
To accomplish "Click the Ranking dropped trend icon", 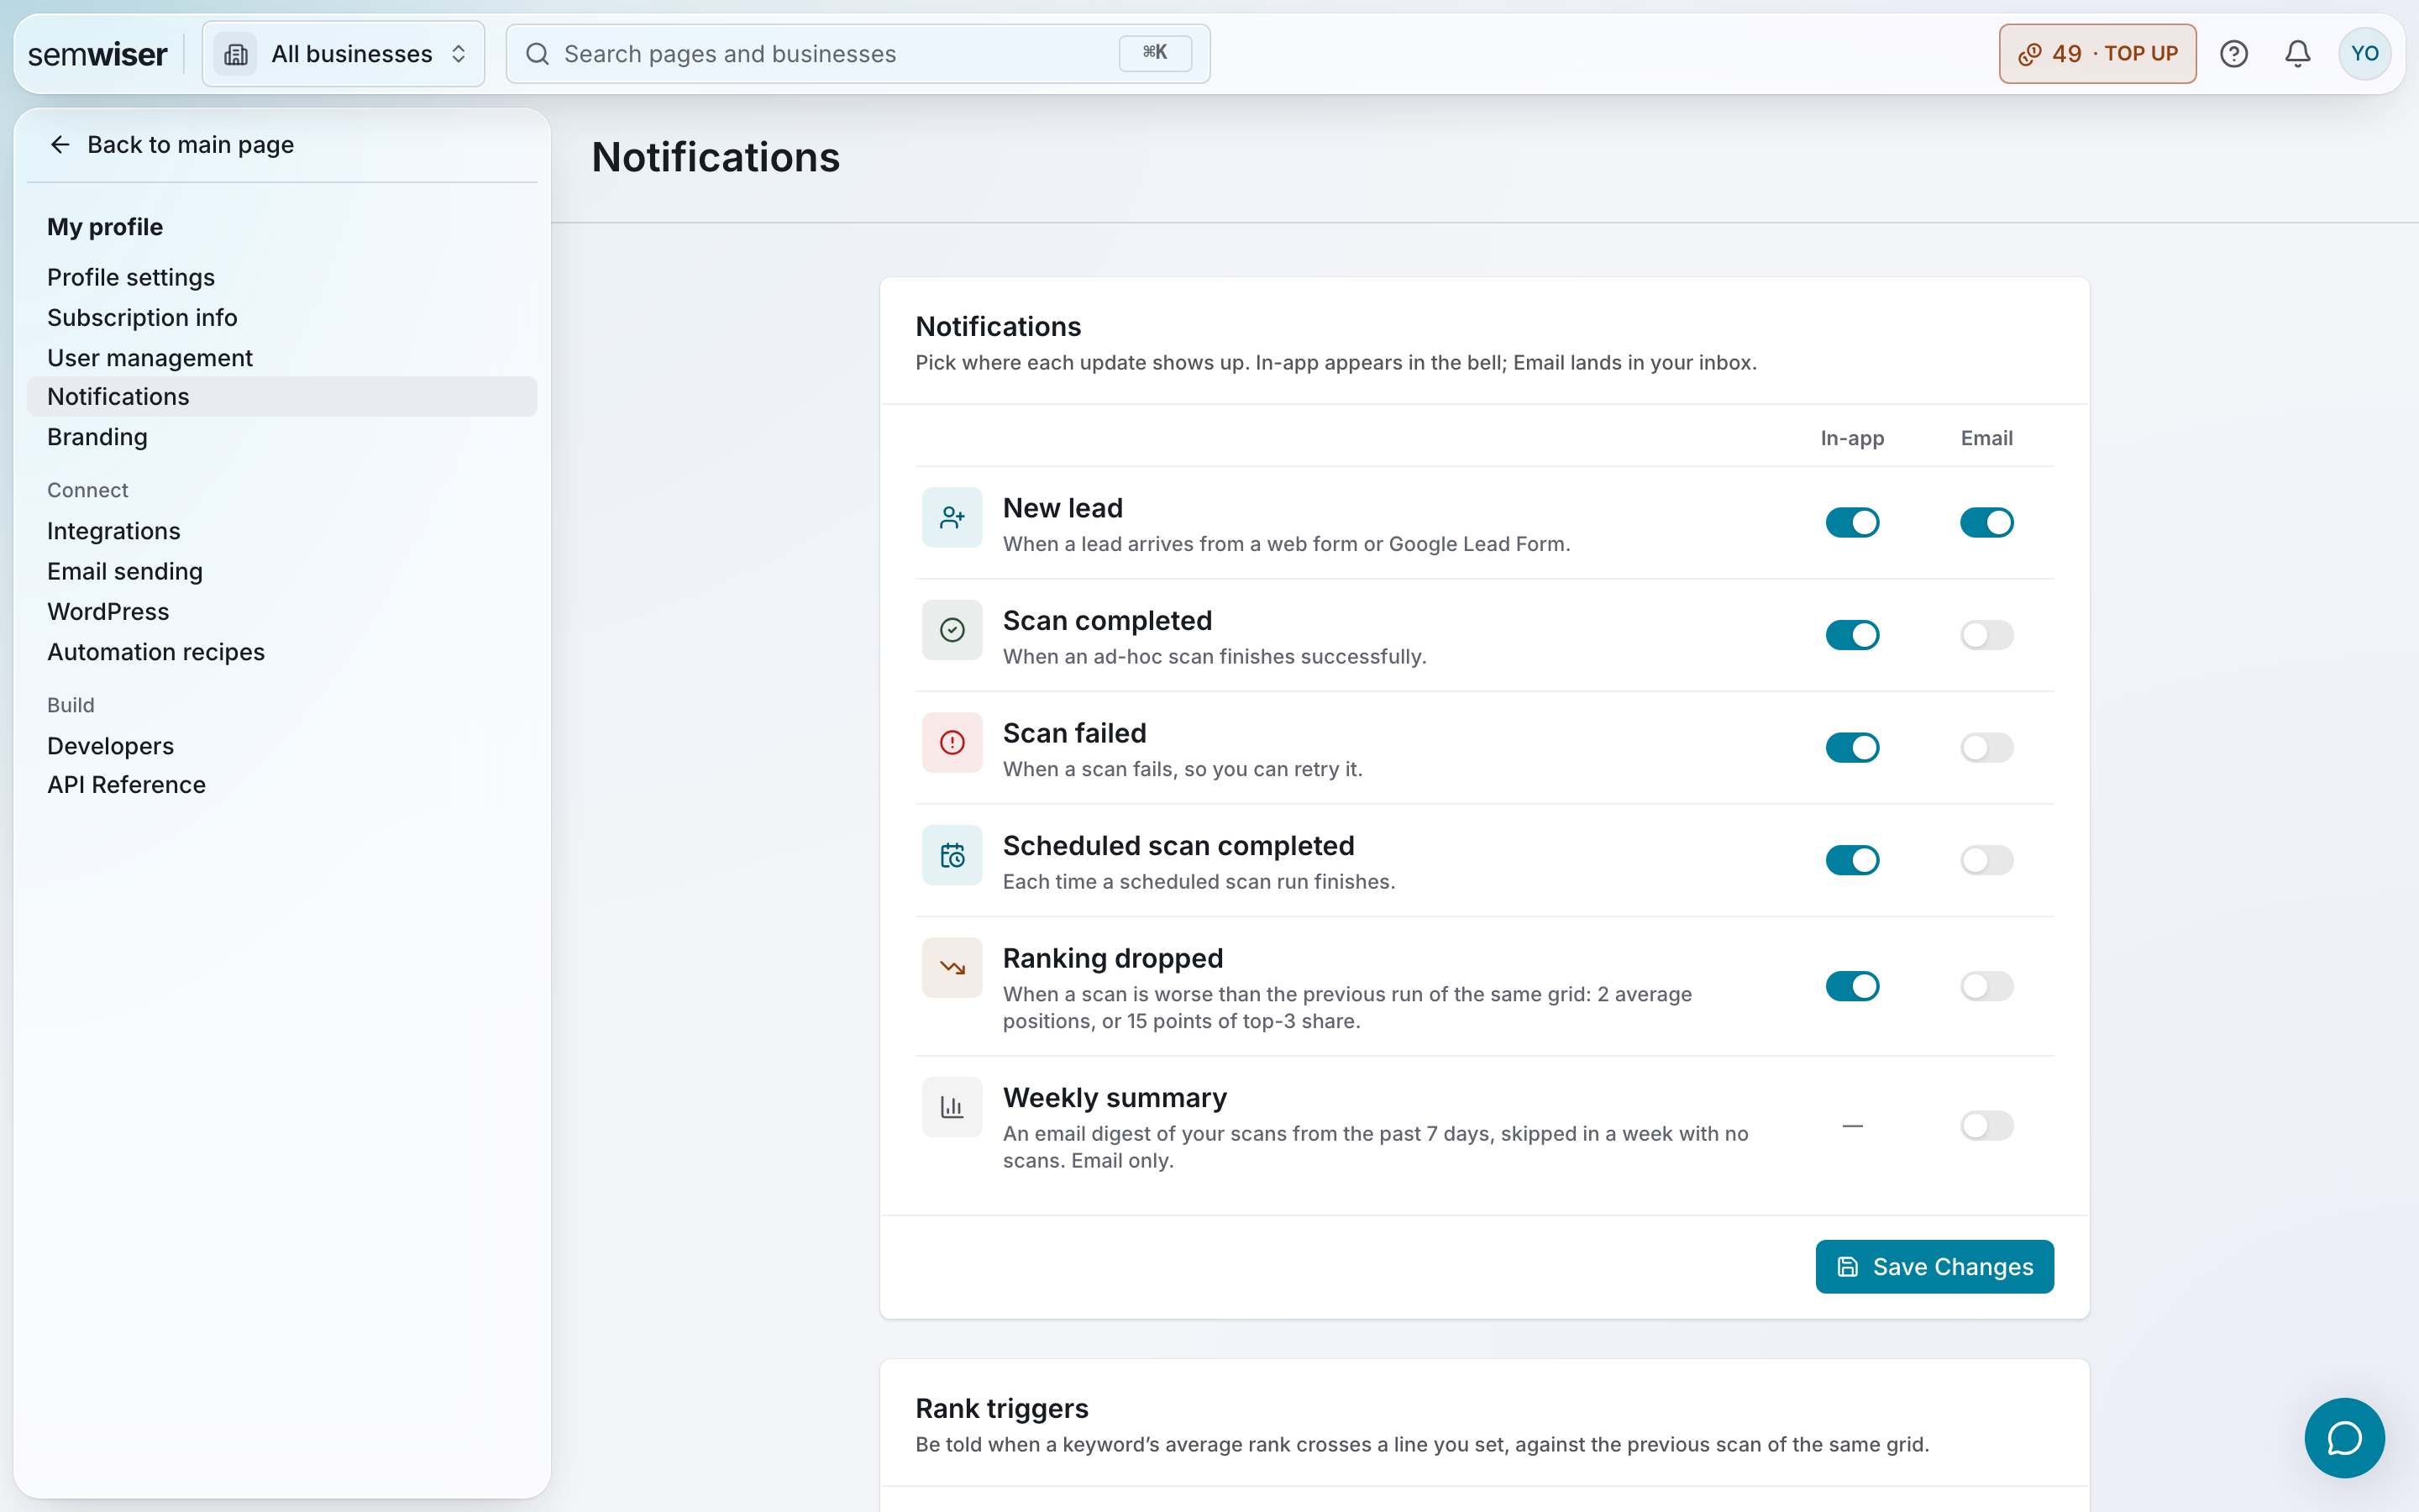I will 952,968.
